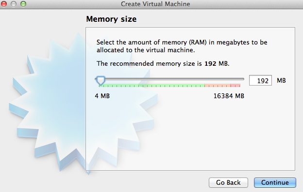This screenshot has width=303, height=192.
Task: Click the orange zone of the memory scale
Action: pyautogui.click(x=218, y=86)
